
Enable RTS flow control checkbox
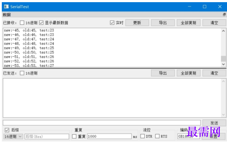tap(157, 136)
